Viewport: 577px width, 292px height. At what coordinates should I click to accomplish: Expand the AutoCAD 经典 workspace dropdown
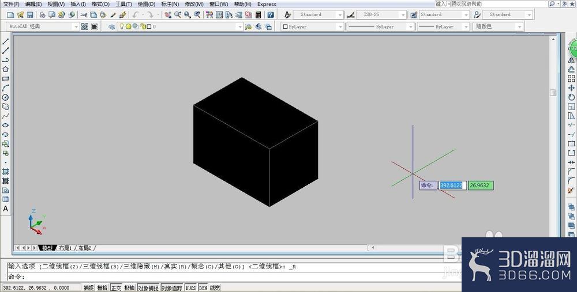coord(43,26)
